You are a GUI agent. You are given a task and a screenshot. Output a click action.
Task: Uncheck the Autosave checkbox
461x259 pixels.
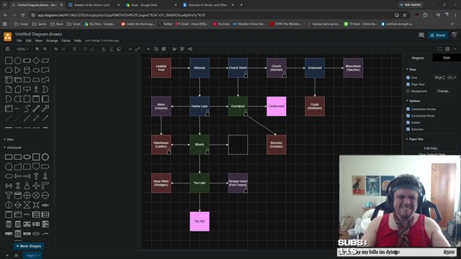click(x=408, y=129)
